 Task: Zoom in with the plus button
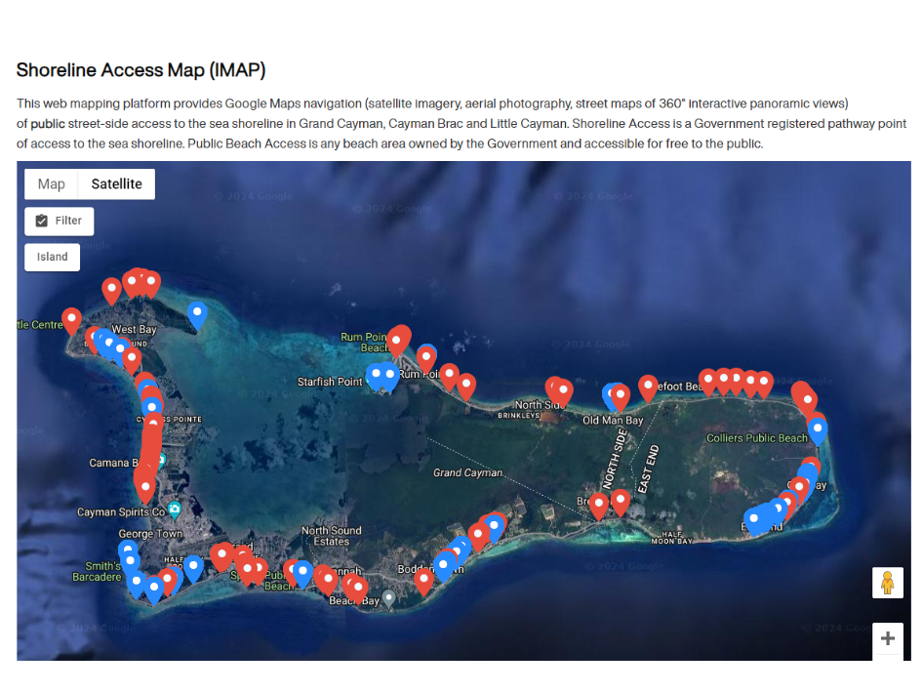(x=888, y=638)
